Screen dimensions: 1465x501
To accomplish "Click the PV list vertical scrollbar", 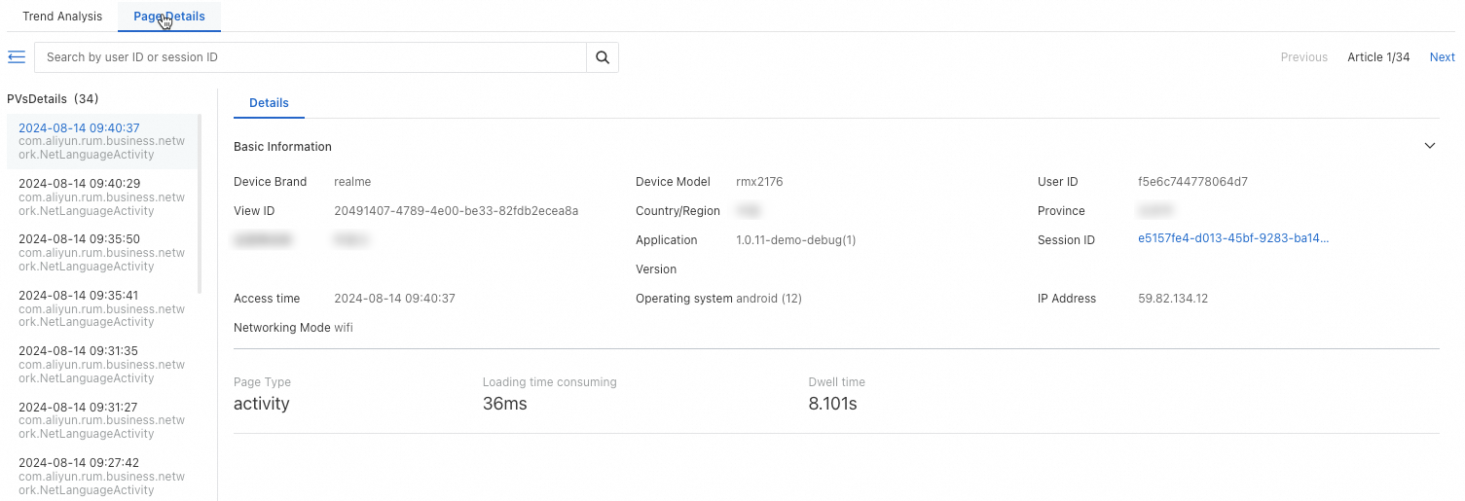I will coord(200,204).
